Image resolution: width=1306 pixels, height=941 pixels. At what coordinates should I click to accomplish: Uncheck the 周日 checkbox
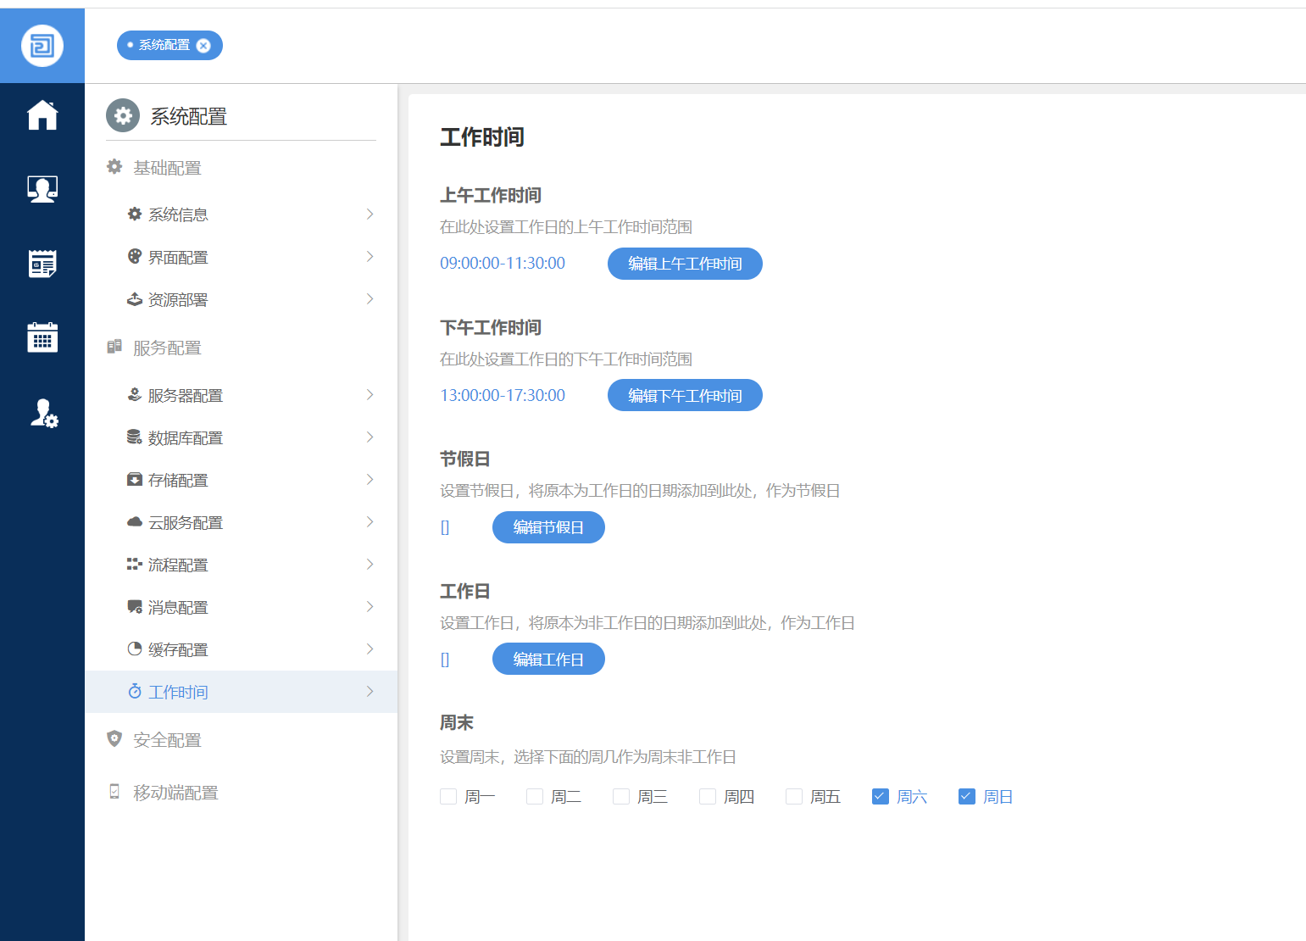coord(967,797)
